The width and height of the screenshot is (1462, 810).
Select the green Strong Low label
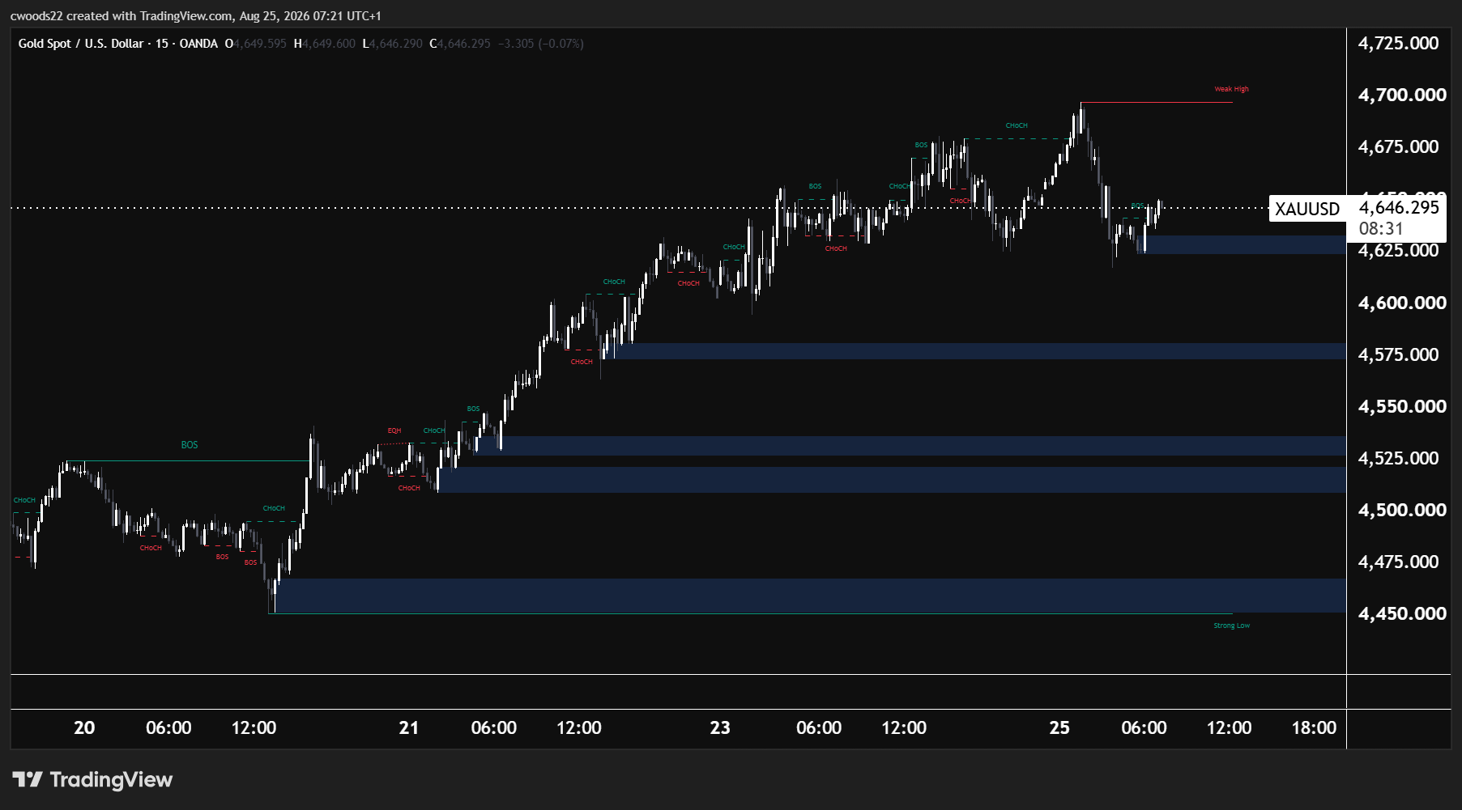1231,626
